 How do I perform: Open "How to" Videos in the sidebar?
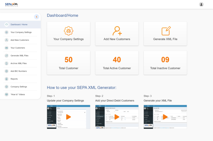pyautogui.click(x=18, y=94)
